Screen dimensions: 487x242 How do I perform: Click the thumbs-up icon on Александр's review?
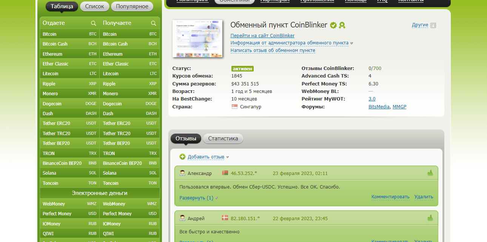tap(430, 173)
